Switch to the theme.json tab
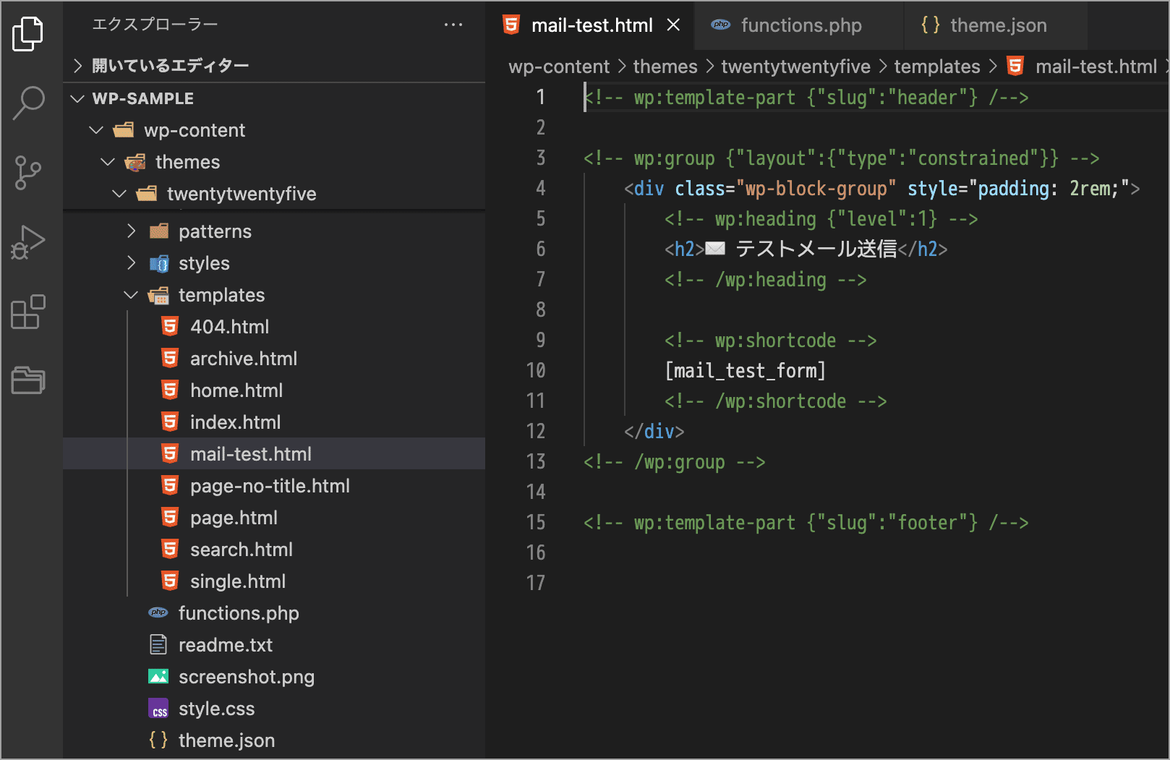Image resolution: width=1170 pixels, height=760 pixels. click(997, 25)
